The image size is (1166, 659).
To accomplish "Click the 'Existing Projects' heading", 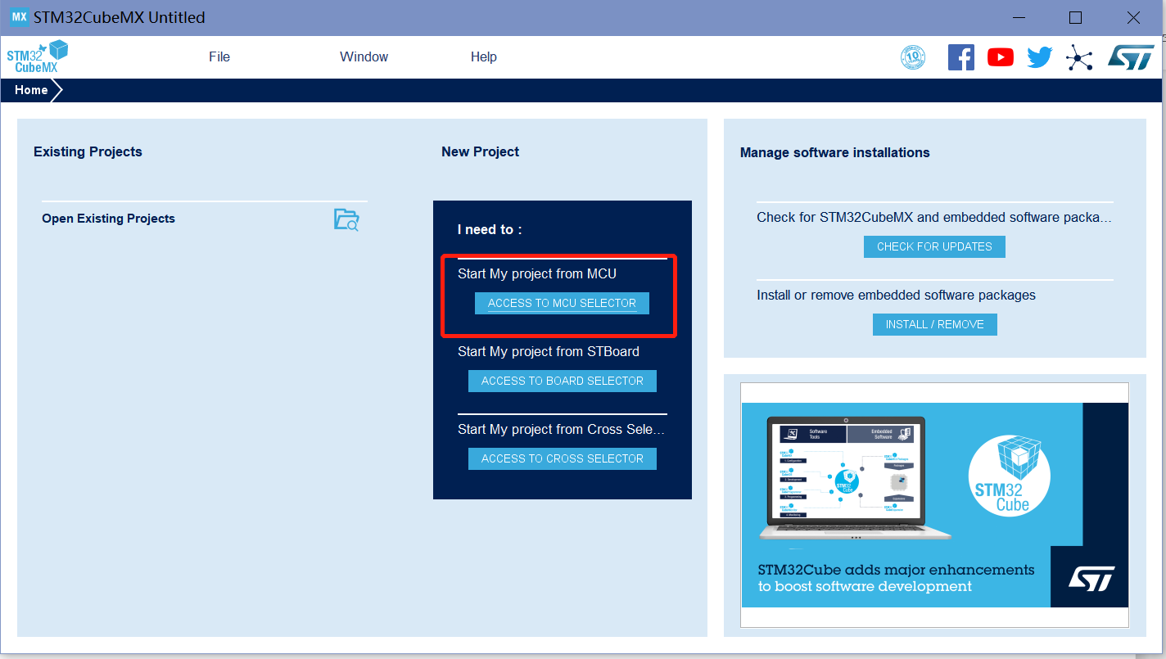I will (x=88, y=151).
